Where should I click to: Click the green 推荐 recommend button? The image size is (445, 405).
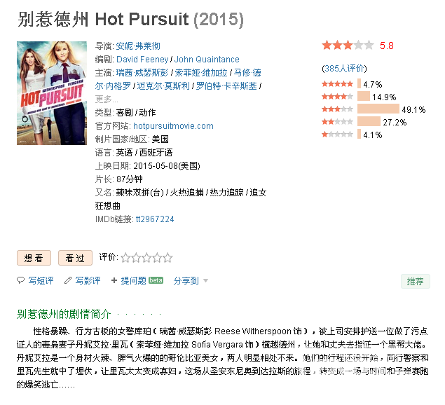pyautogui.click(x=414, y=281)
